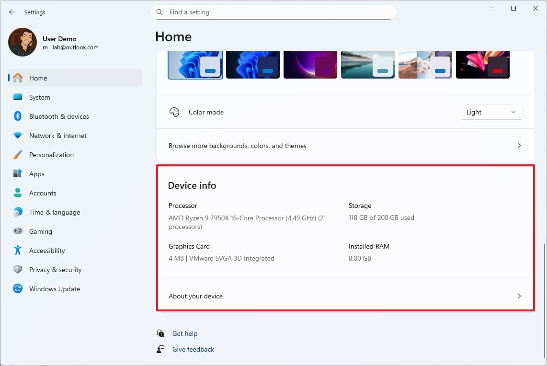Click the Give feedback link
The width and height of the screenshot is (547, 366).
point(193,349)
